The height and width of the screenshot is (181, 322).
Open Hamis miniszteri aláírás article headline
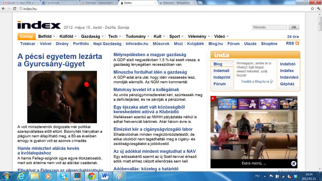point(48,151)
